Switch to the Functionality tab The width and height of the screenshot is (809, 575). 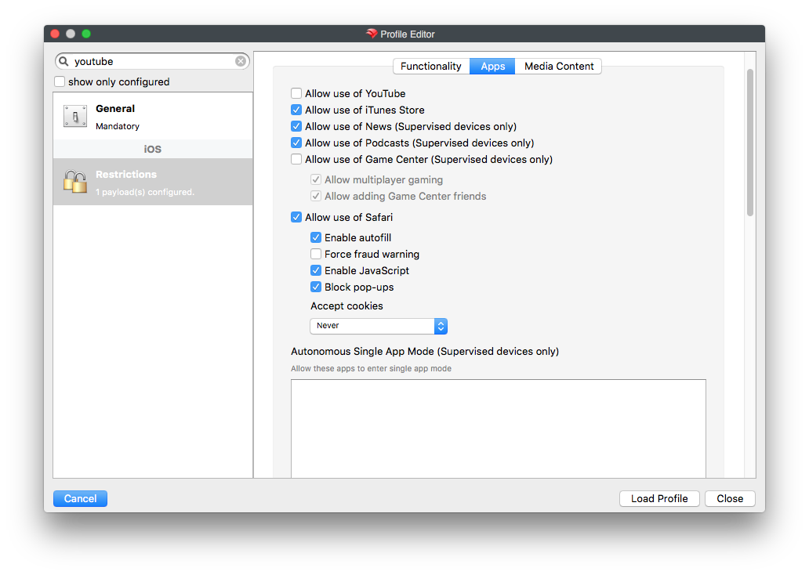431,67
